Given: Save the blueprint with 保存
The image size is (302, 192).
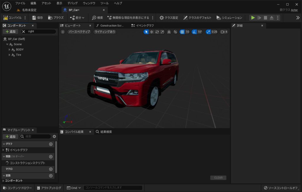Looking at the screenshot, I should coord(37,18).
